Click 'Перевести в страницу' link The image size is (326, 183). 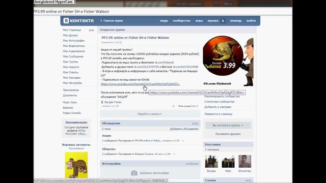pos(219,114)
